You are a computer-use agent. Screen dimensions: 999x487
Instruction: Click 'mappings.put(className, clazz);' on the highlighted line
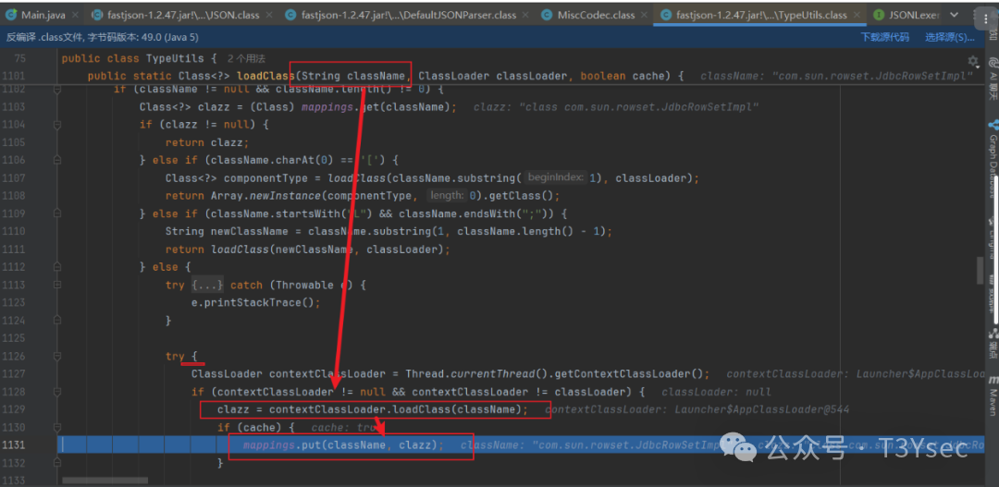point(344,445)
